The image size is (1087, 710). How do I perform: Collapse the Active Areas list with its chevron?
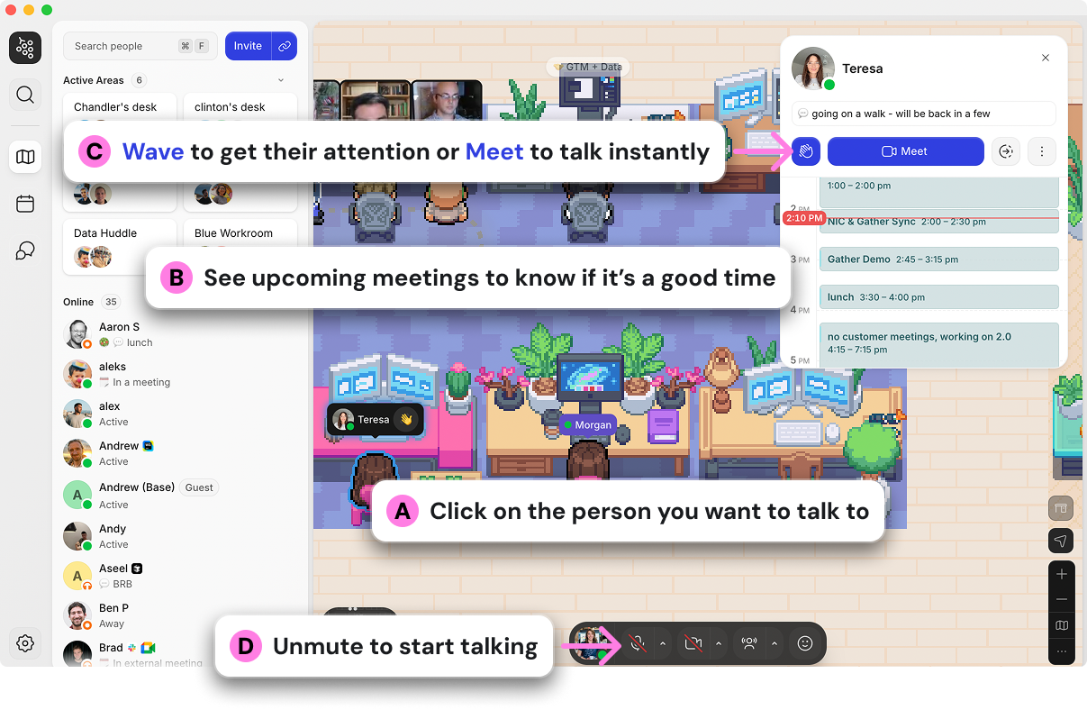279,80
